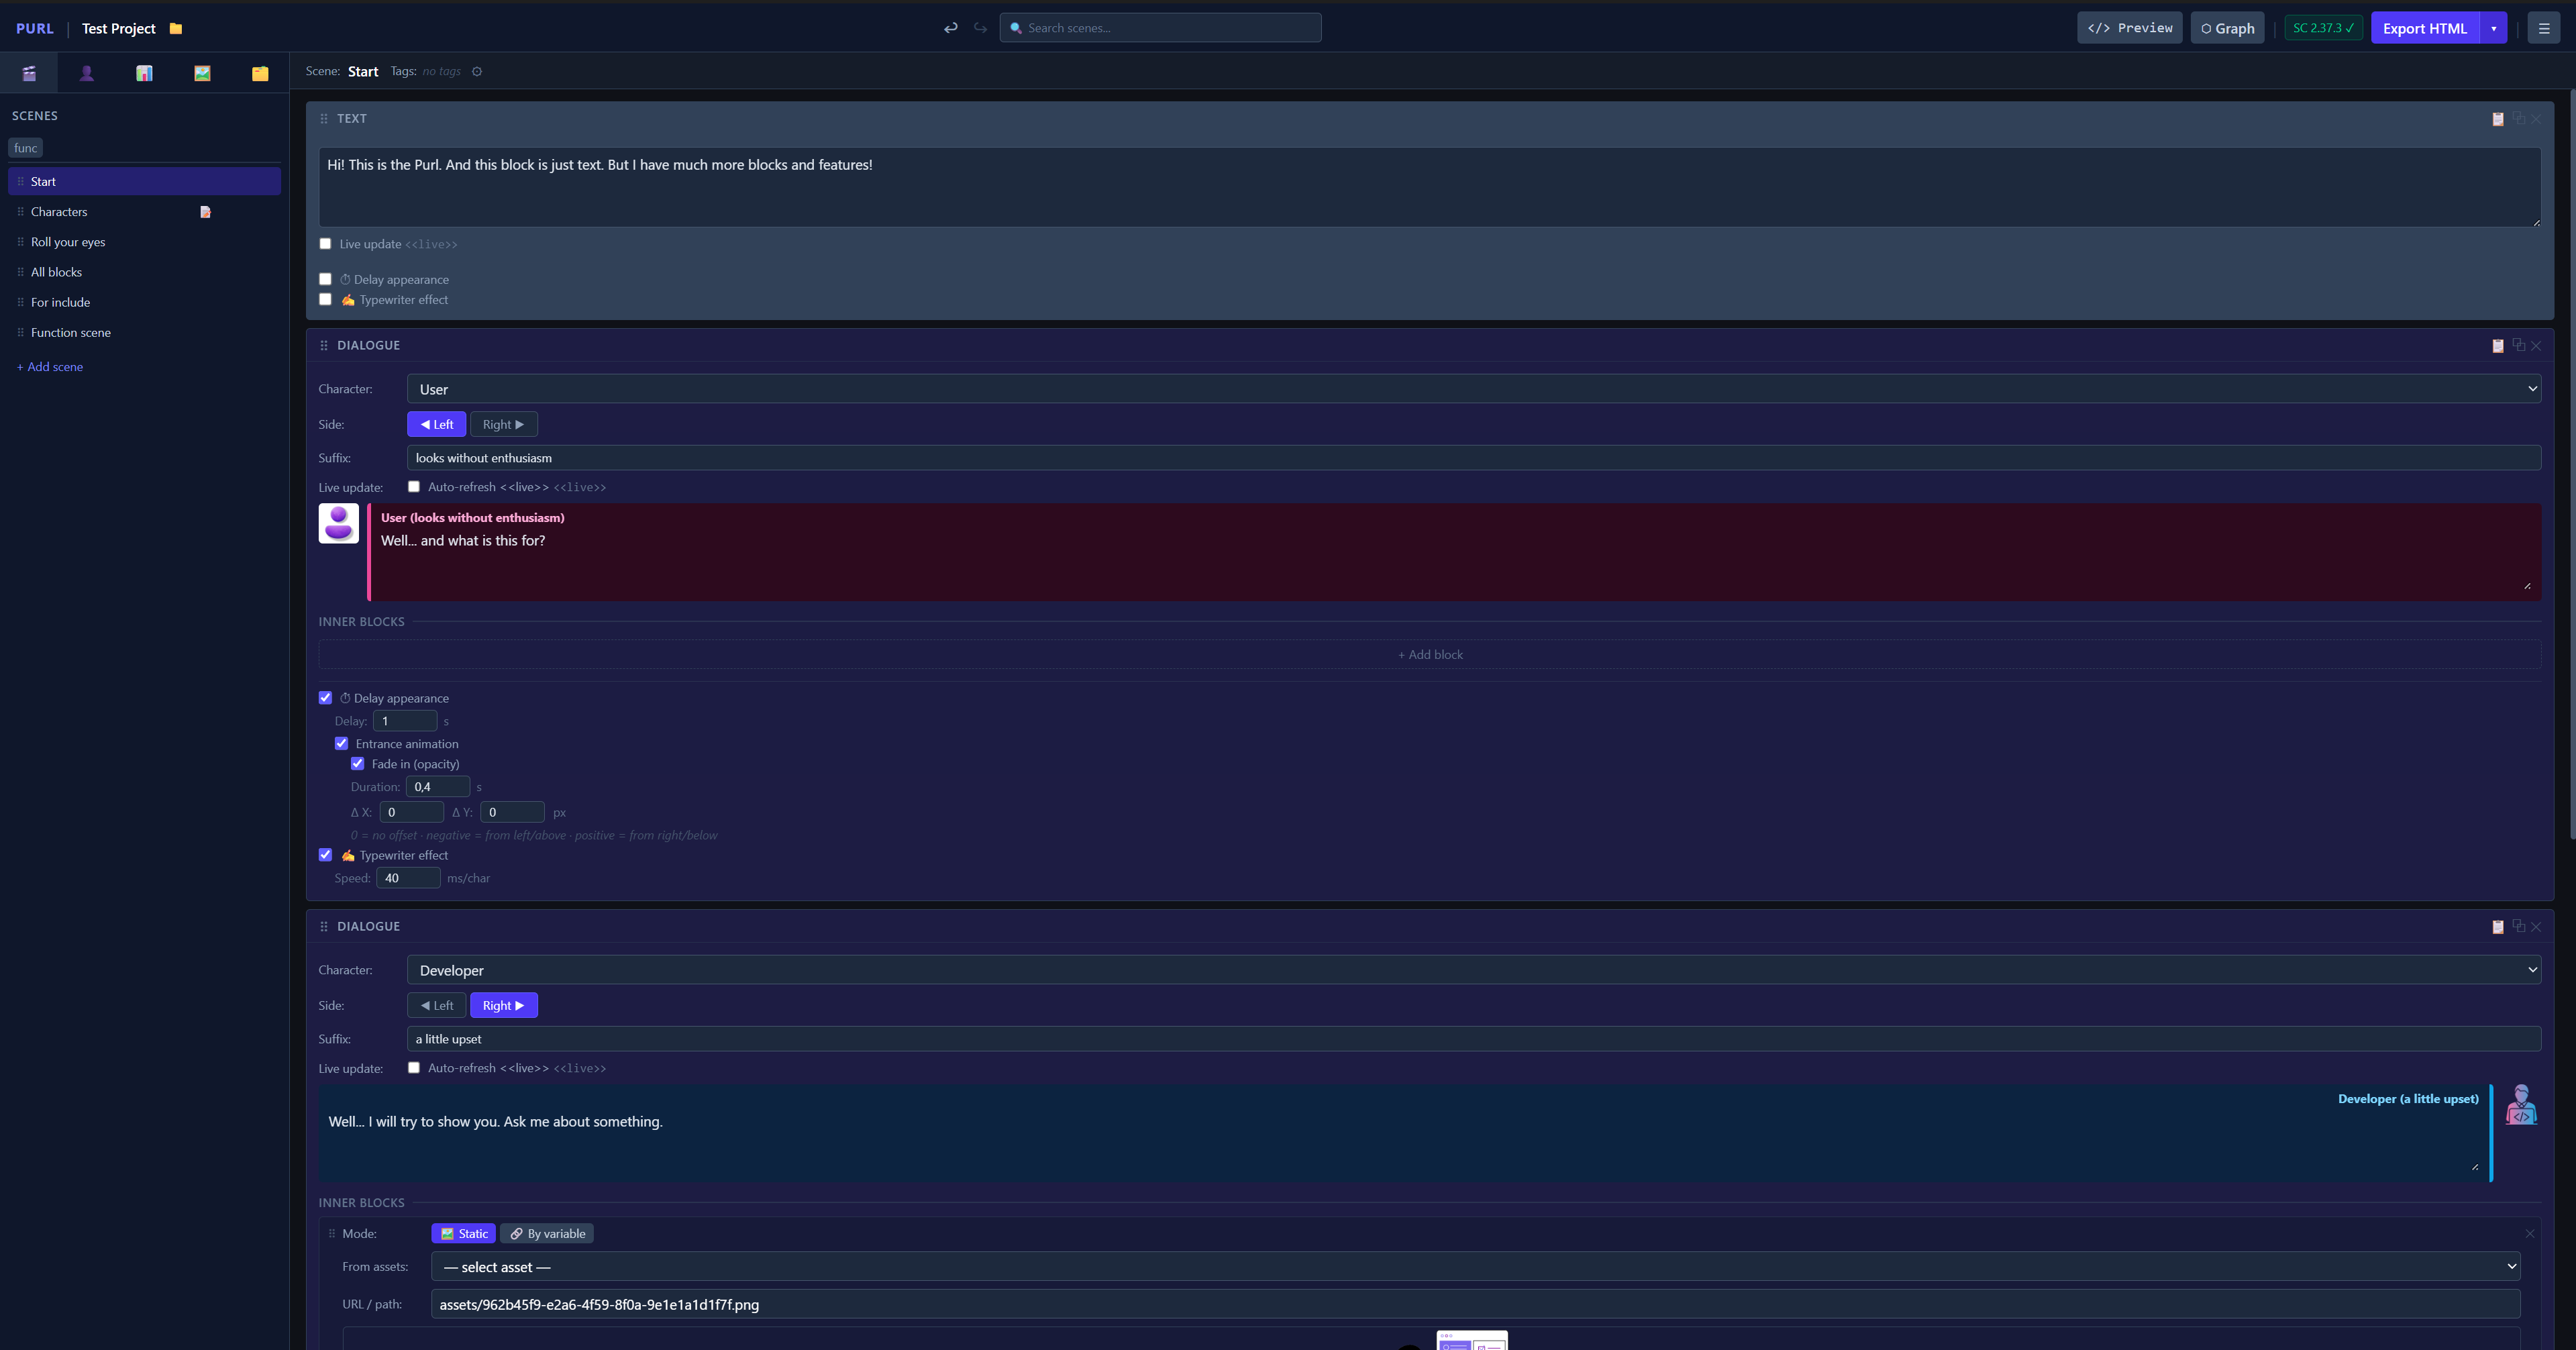2576x1350 pixels.
Task: Click note icon beside Characters scene
Action: pos(205,212)
